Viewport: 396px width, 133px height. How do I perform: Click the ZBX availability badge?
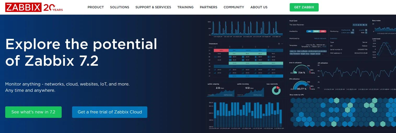pos(310,31)
